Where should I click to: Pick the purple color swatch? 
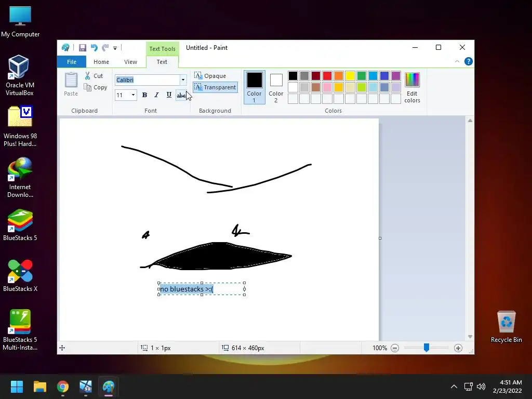[x=395, y=76]
